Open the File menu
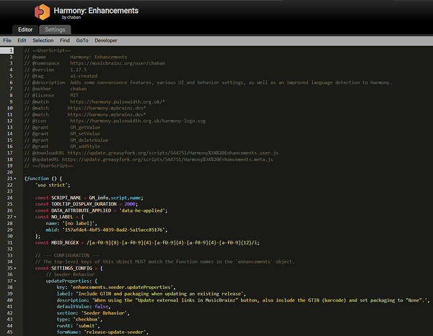The image size is (433, 336). pos(7,40)
